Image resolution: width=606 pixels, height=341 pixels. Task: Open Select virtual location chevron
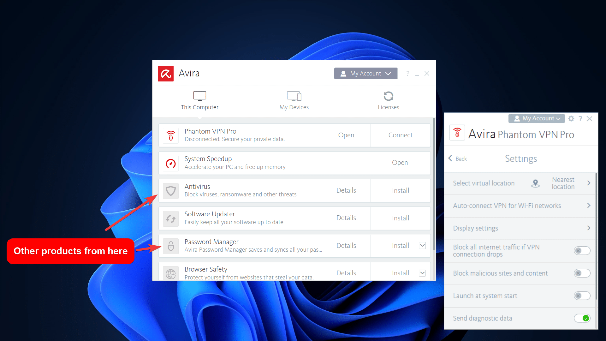589,183
